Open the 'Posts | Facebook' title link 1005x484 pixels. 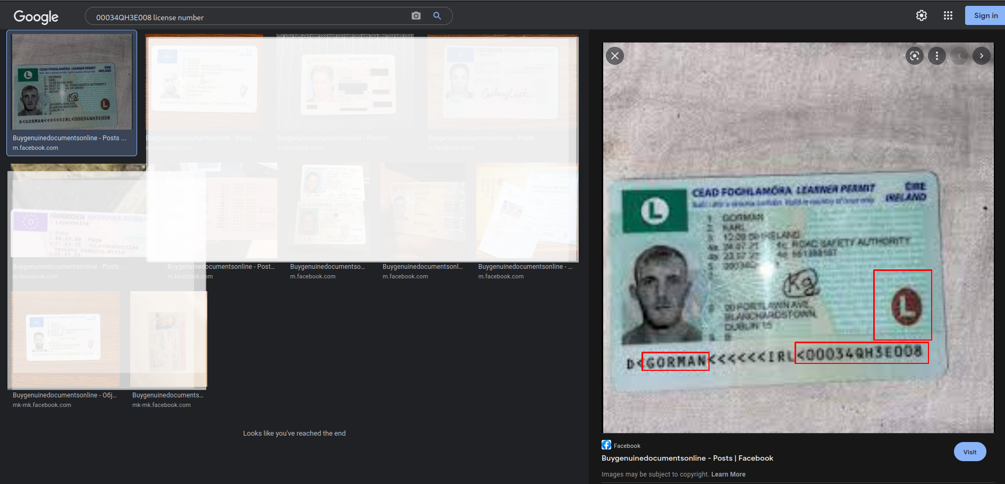(687, 458)
